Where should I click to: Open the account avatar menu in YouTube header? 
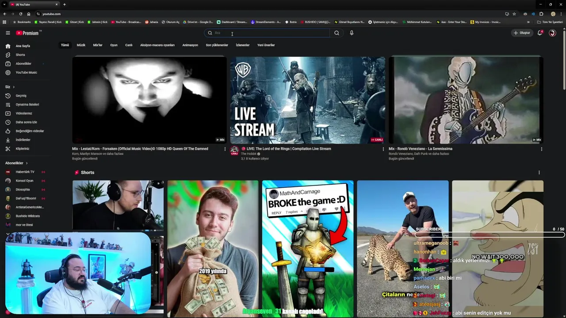click(552, 33)
